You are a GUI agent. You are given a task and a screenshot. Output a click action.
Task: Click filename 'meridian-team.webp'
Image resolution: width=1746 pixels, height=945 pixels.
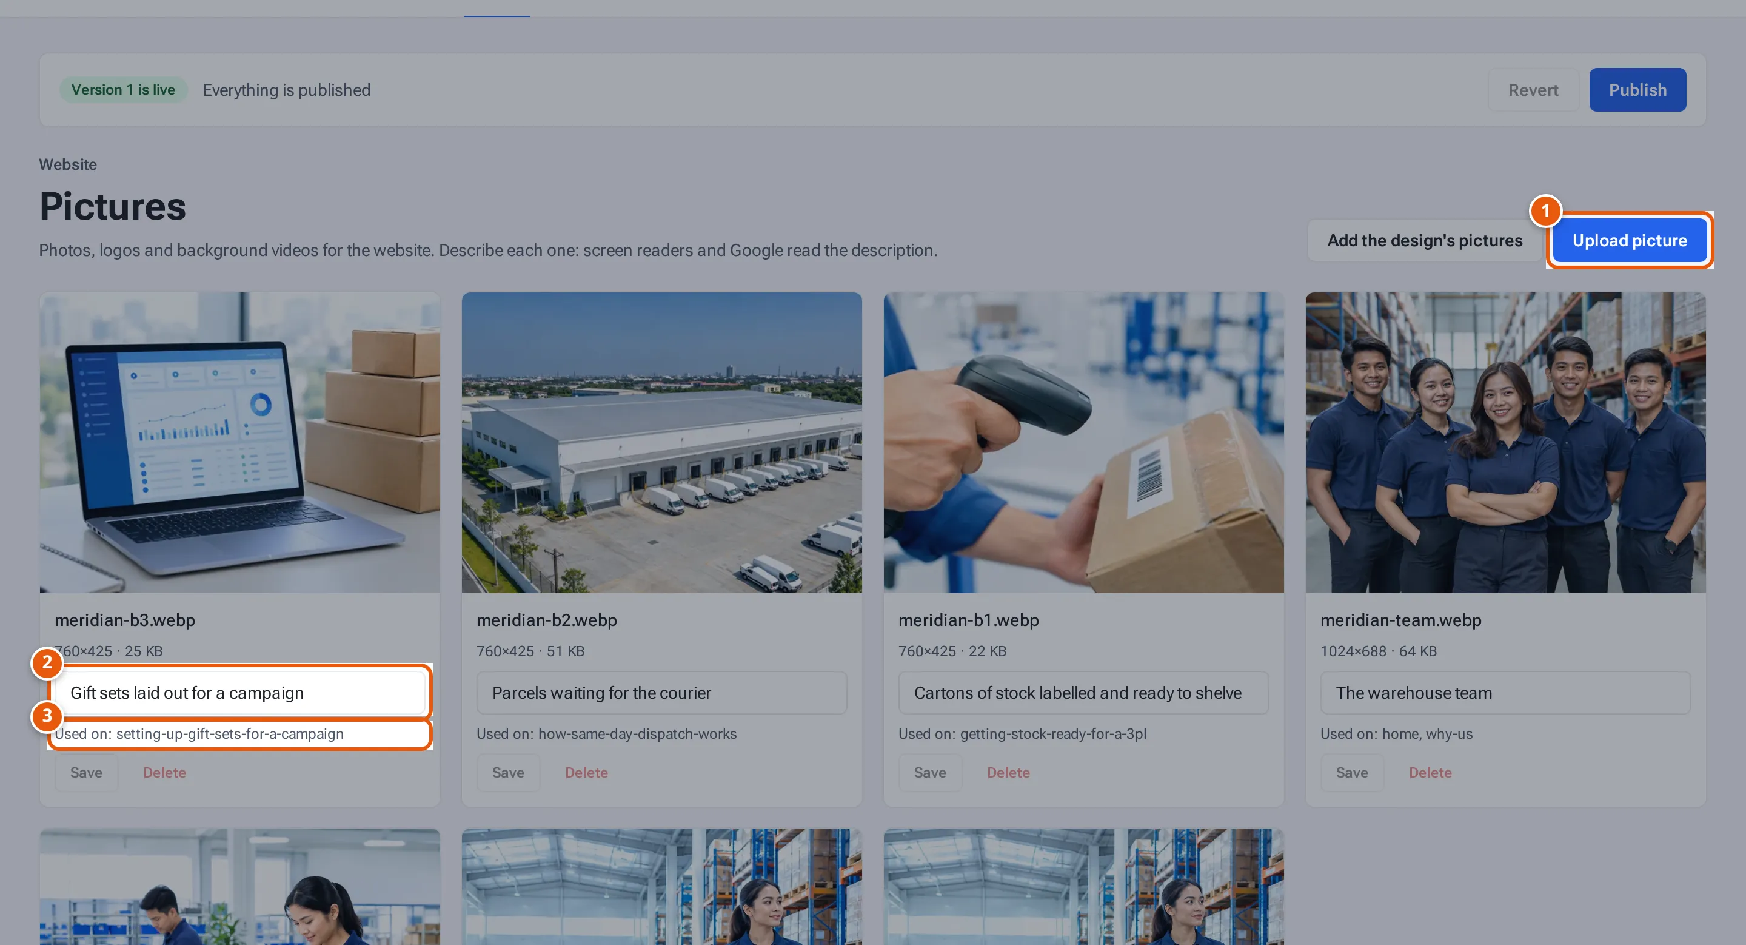tap(1400, 620)
